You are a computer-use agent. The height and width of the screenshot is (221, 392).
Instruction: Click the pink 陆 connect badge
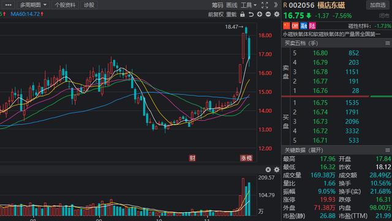[x=312, y=26]
